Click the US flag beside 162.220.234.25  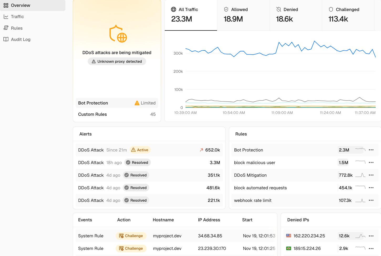pyautogui.click(x=289, y=236)
